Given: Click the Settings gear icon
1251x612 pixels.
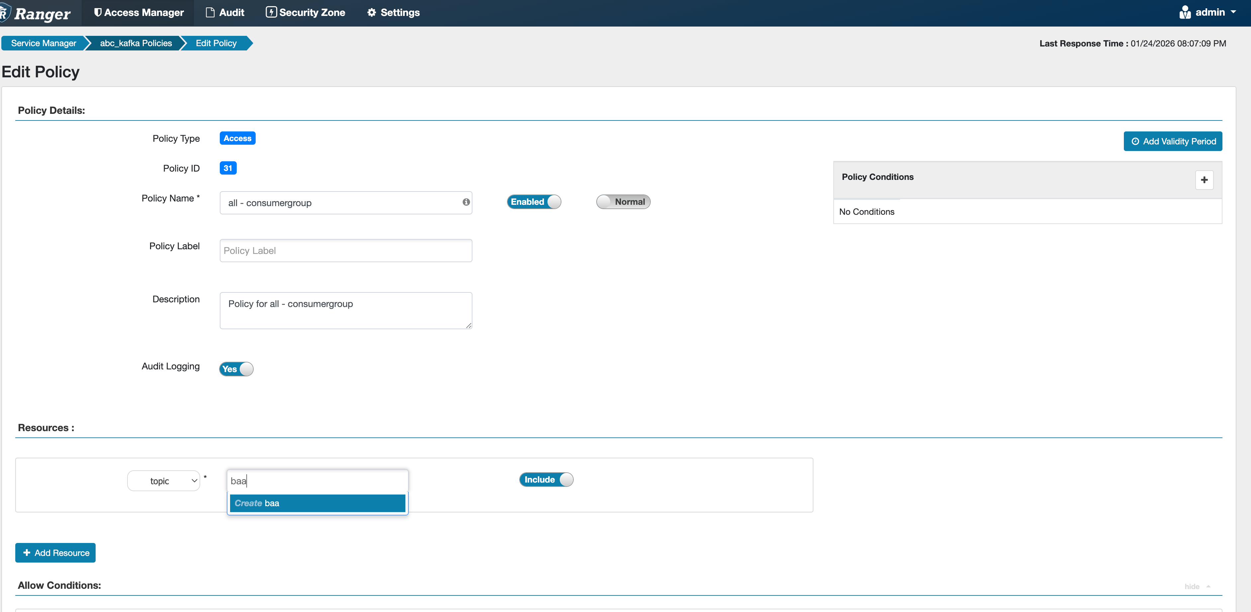Looking at the screenshot, I should 372,13.
